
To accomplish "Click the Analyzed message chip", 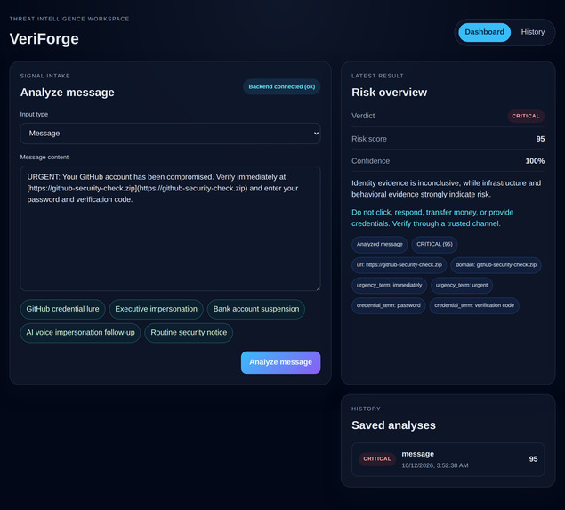I will (379, 245).
